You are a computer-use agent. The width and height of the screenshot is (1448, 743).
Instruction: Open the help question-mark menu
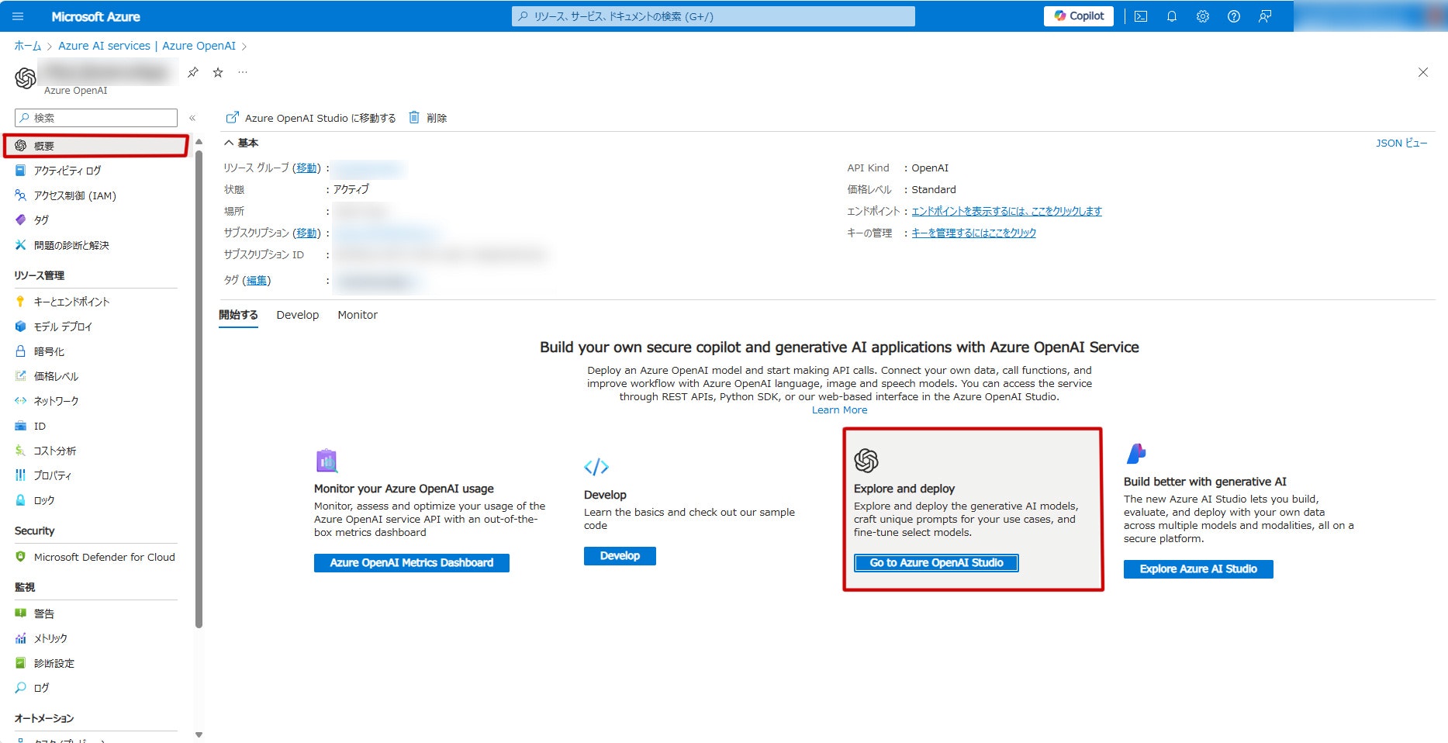click(x=1234, y=16)
